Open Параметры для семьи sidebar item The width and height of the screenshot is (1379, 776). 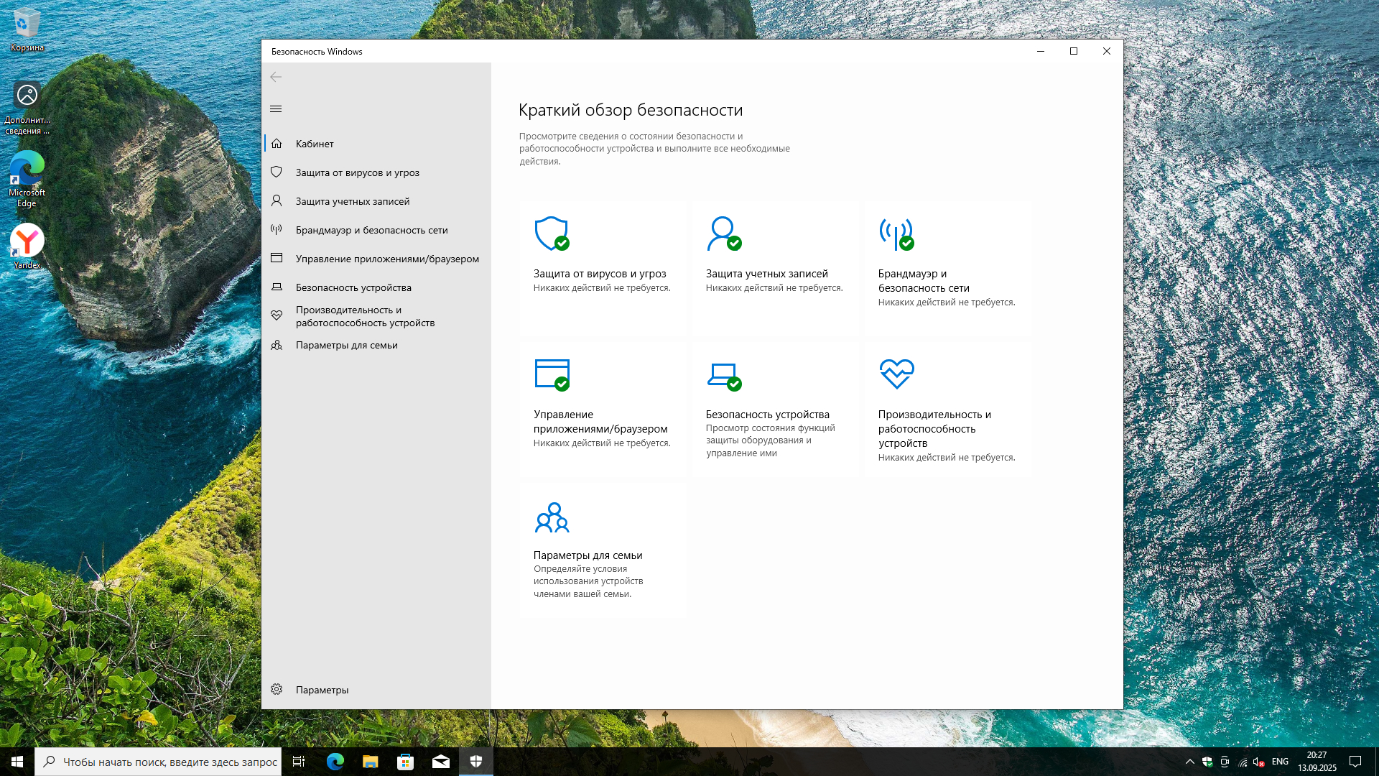[346, 345]
